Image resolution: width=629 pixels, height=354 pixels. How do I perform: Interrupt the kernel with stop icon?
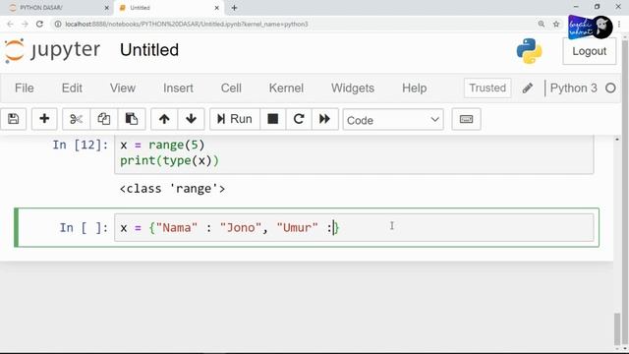pyautogui.click(x=273, y=119)
